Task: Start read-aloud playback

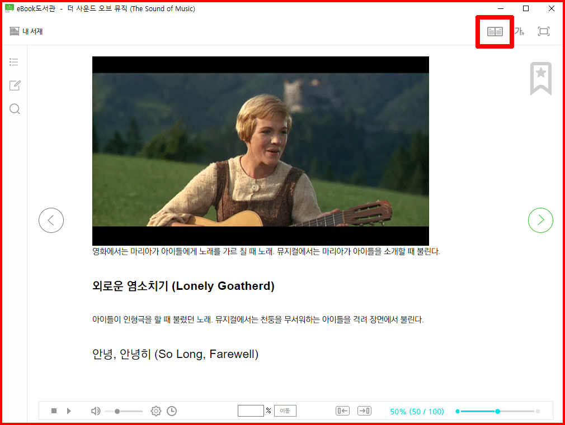Action: 69,411
